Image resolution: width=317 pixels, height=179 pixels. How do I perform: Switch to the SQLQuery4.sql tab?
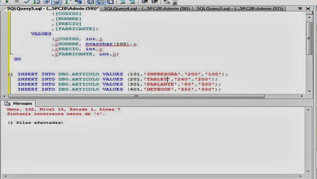147,9
